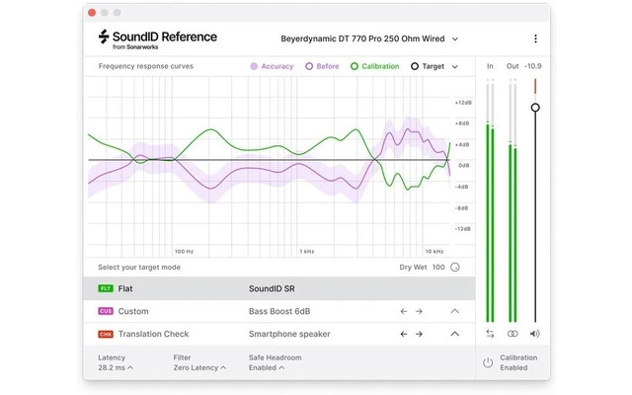
Task: Go to previous Custom preset with left arrow
Action: [403, 311]
